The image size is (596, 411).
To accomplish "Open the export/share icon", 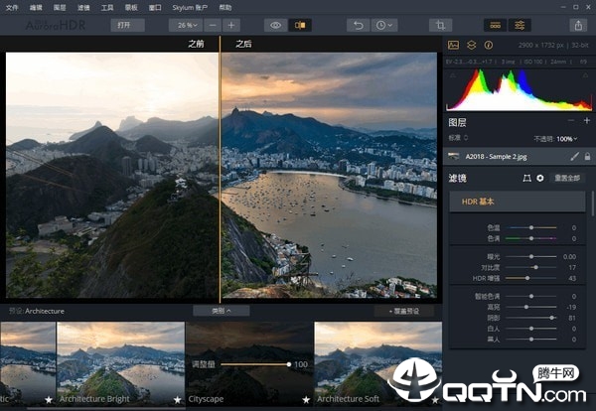I will coord(577,25).
